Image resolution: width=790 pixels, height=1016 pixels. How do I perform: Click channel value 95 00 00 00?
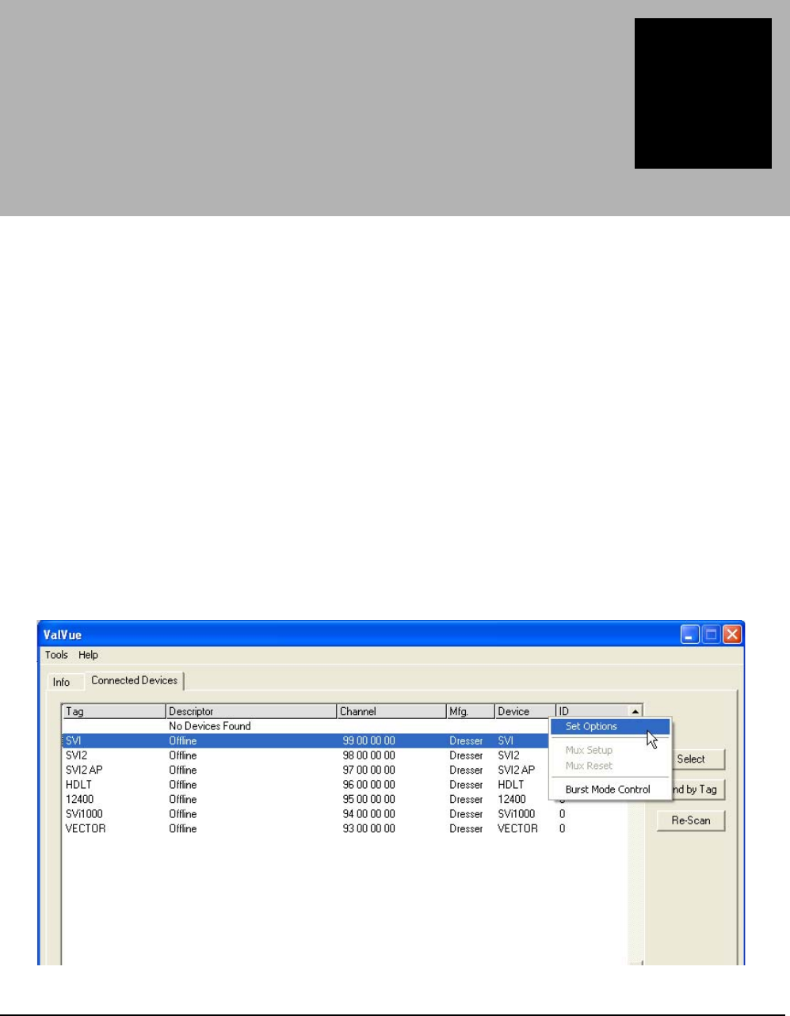pos(368,799)
